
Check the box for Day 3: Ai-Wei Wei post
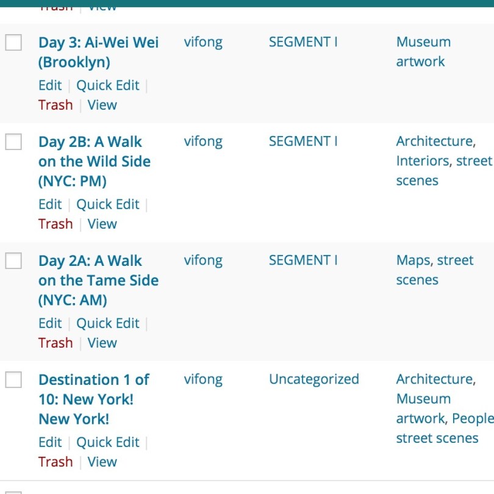[13, 42]
